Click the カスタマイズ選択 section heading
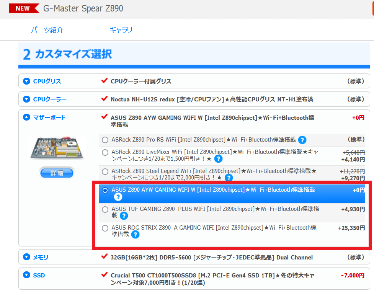The image size is (374, 292). point(73,54)
